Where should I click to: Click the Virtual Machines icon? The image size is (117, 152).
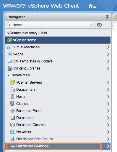coord(9,47)
